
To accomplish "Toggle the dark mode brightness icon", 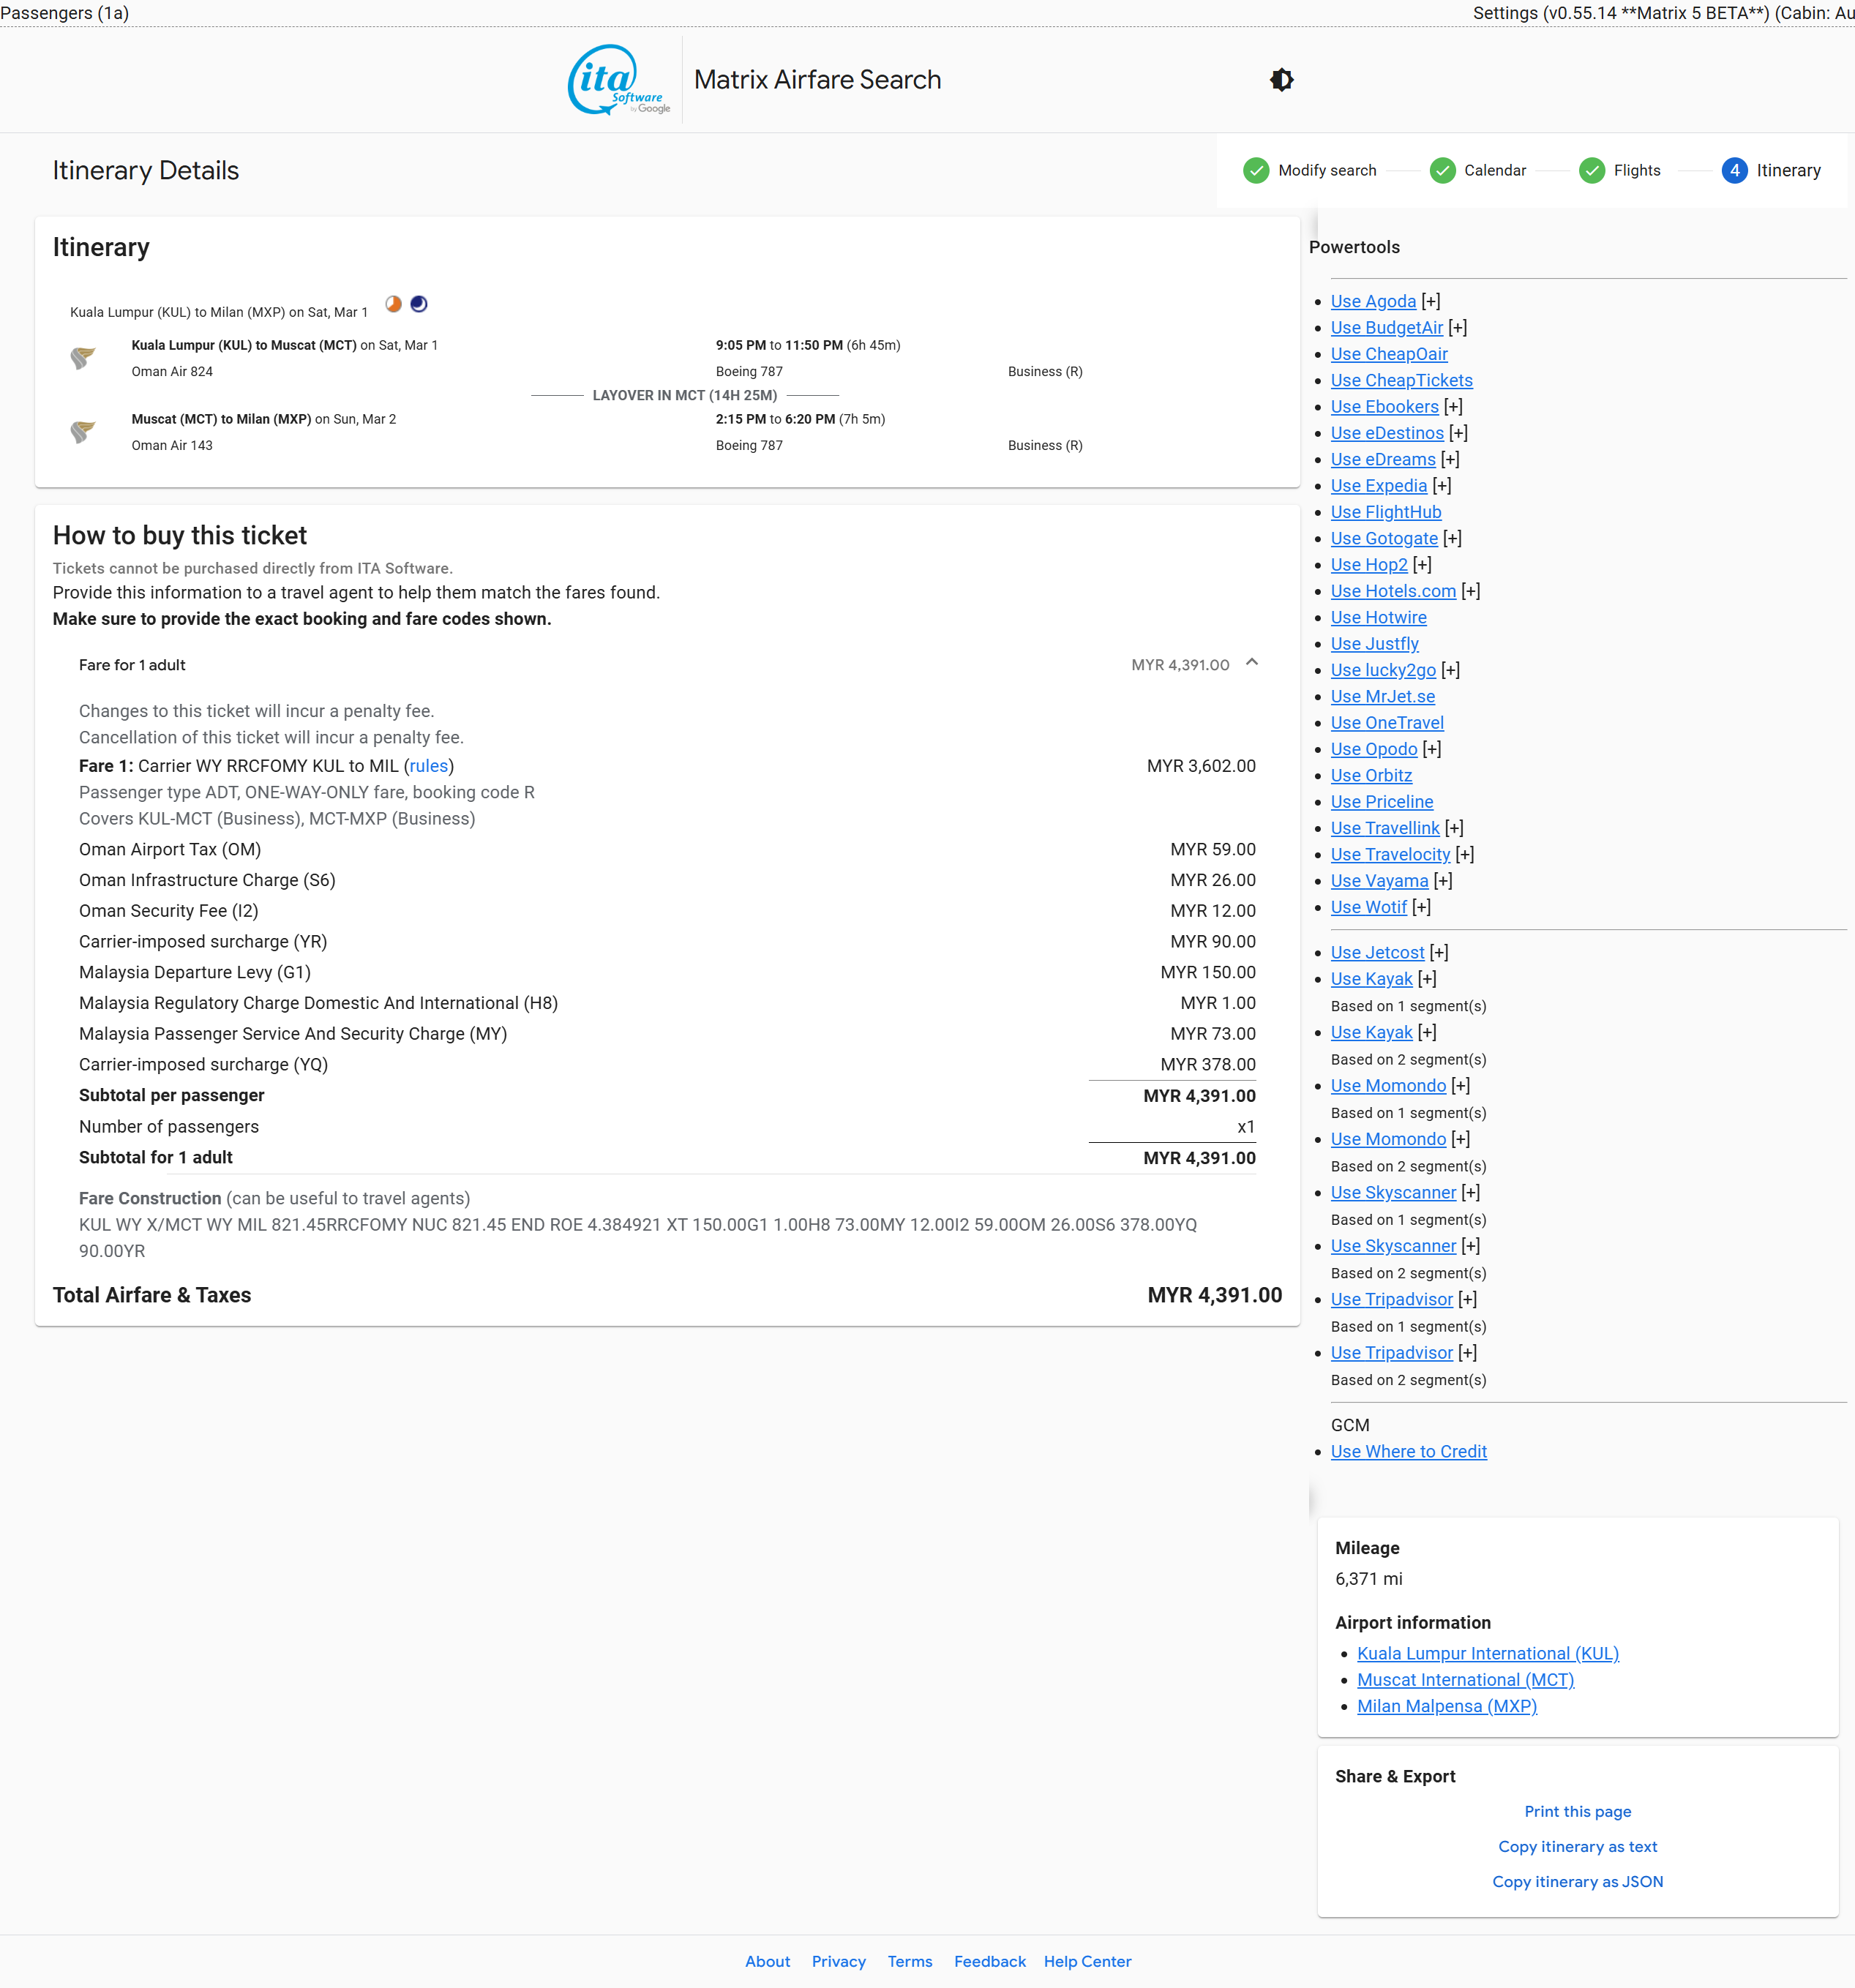I will (x=1281, y=80).
